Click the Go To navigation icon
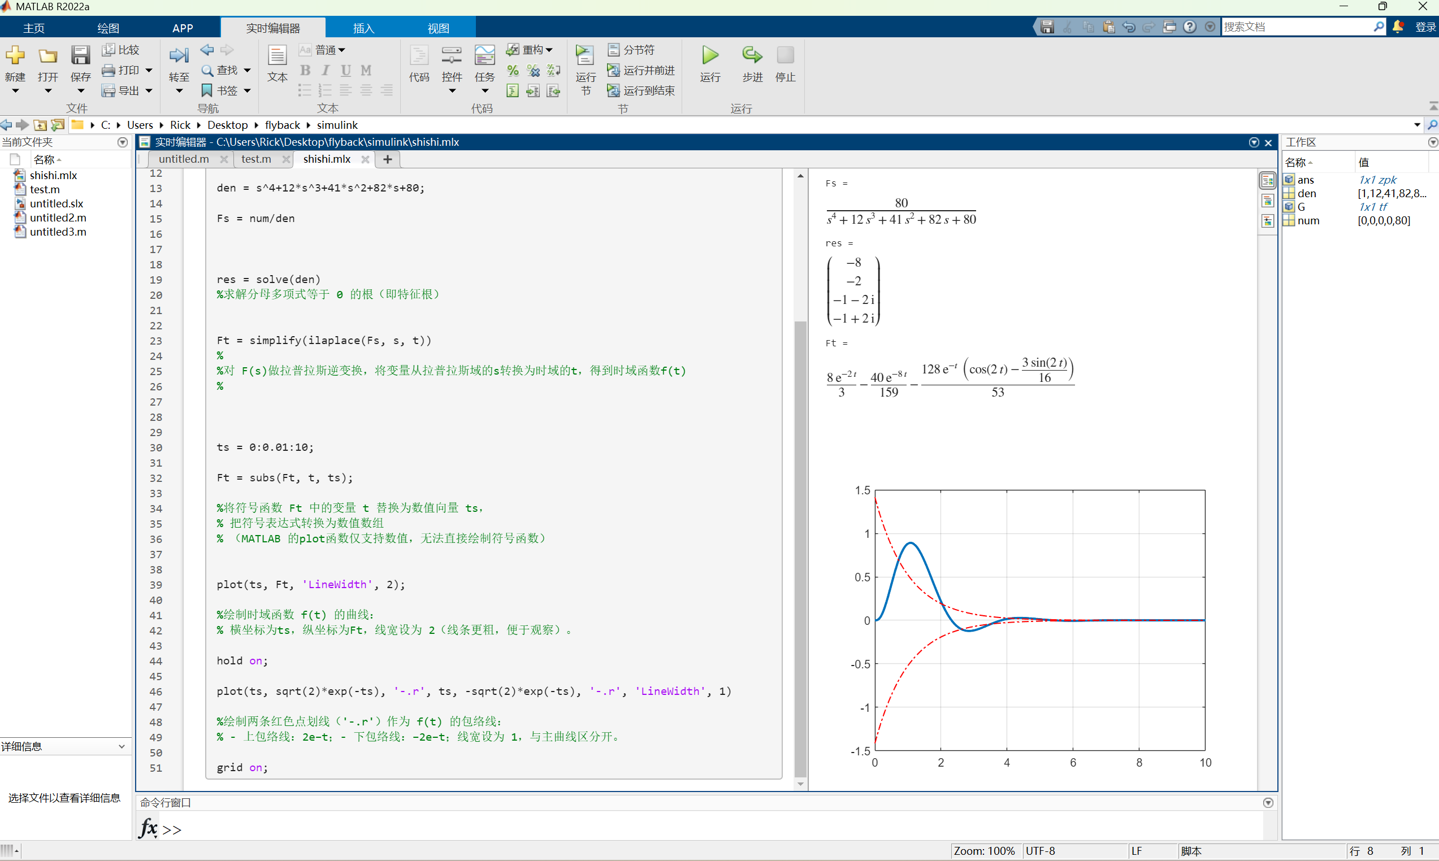This screenshot has height=861, width=1439. point(178,56)
